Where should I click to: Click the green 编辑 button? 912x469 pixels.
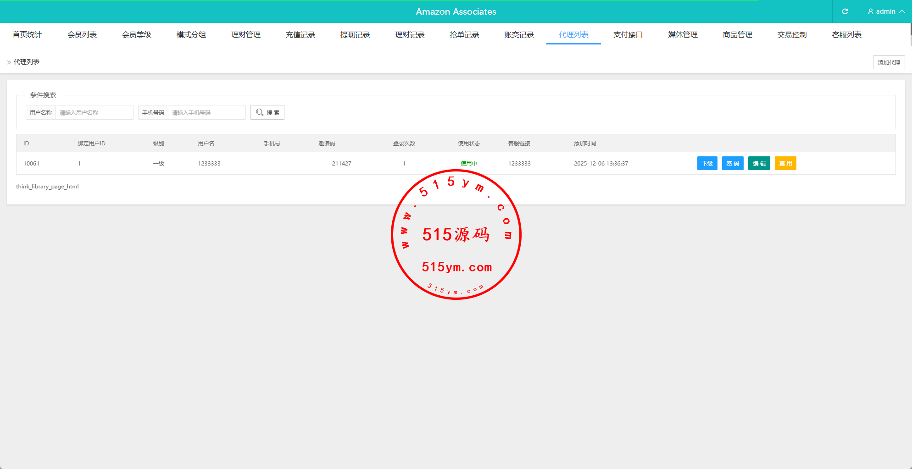pyautogui.click(x=759, y=163)
